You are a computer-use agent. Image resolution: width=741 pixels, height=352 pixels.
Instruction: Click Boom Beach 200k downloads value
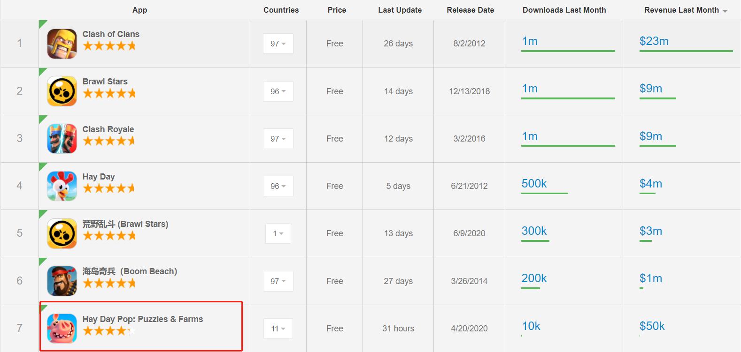534,278
